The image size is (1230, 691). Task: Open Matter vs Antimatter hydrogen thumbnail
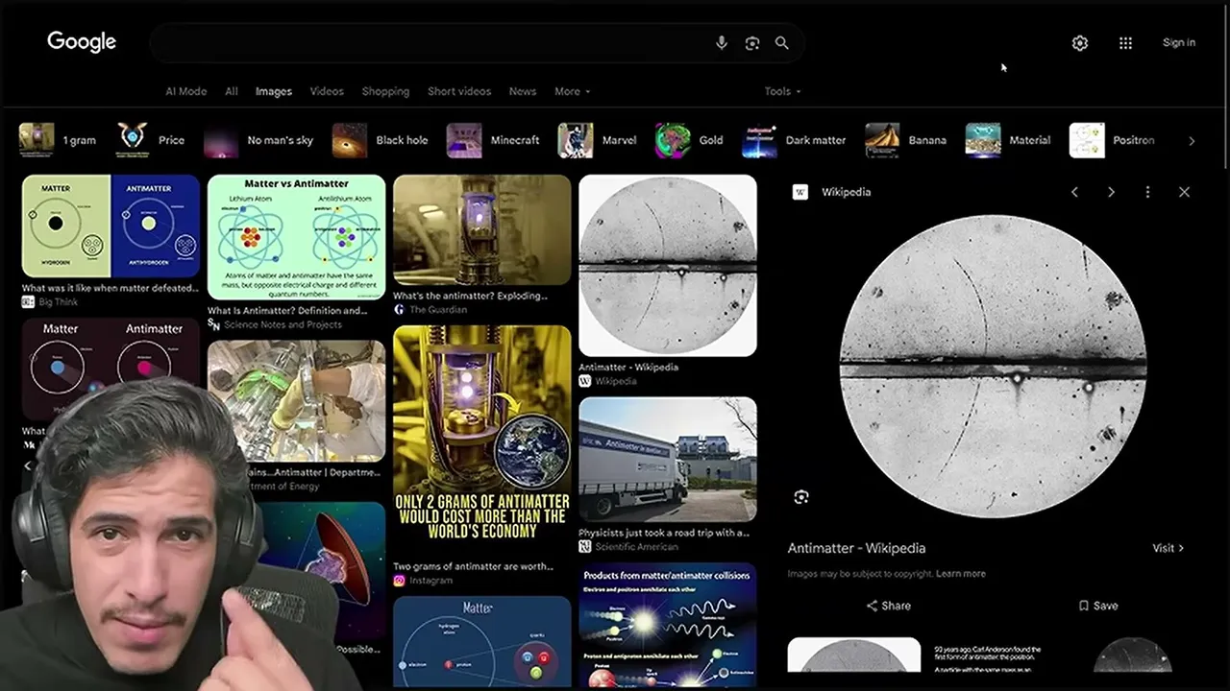click(x=111, y=226)
